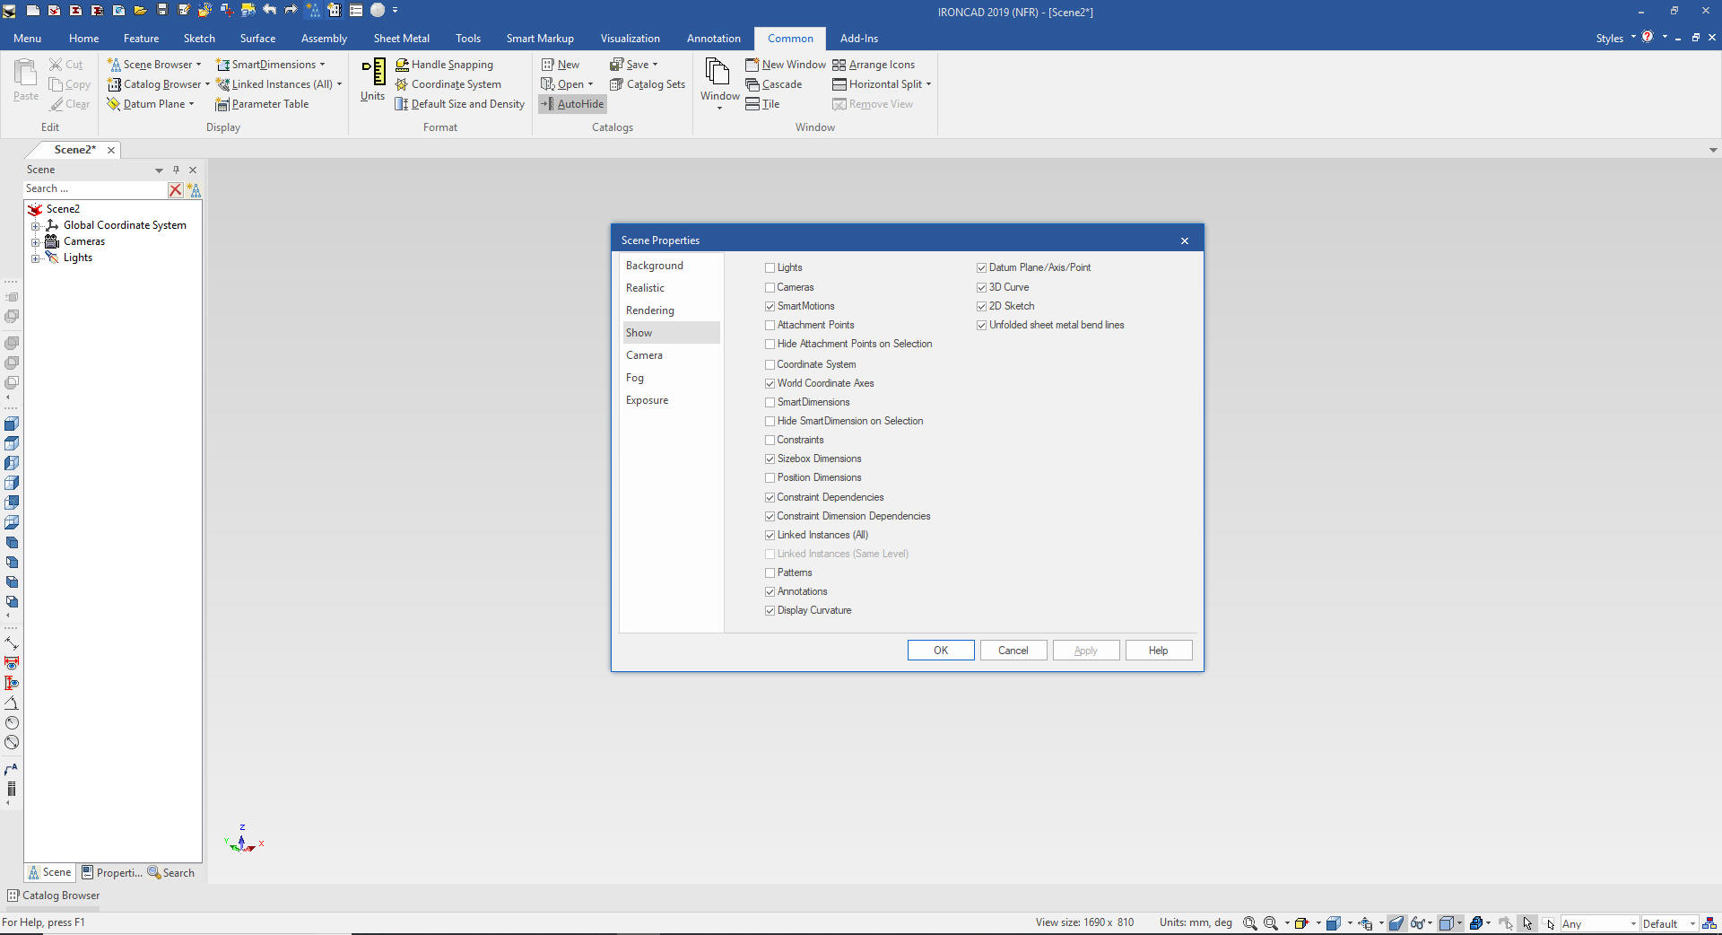This screenshot has width=1722, height=935.
Task: Open the Horizontal Split dropdown
Action: tap(928, 84)
